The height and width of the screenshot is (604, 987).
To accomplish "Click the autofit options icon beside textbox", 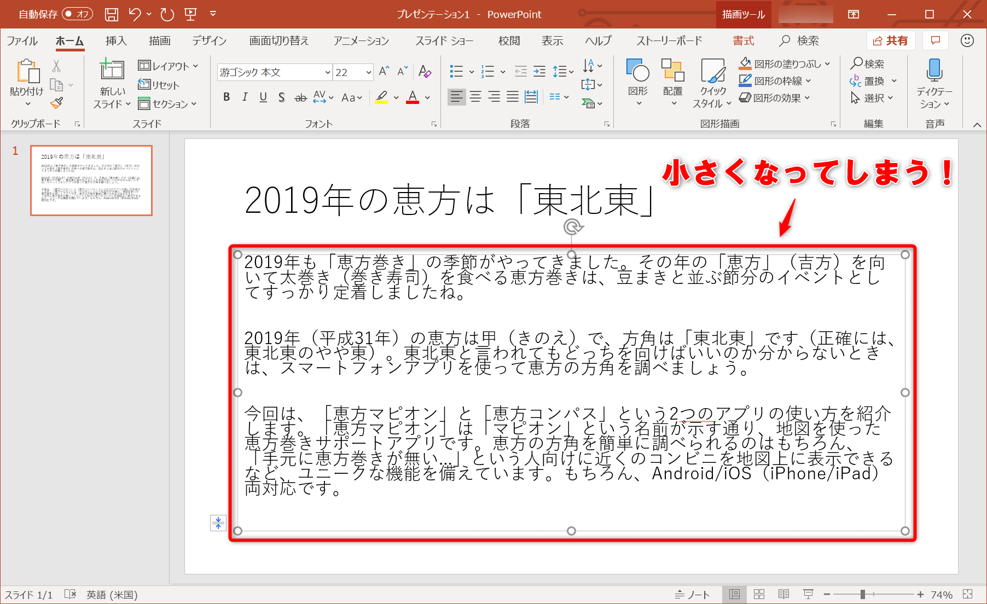I will [218, 523].
